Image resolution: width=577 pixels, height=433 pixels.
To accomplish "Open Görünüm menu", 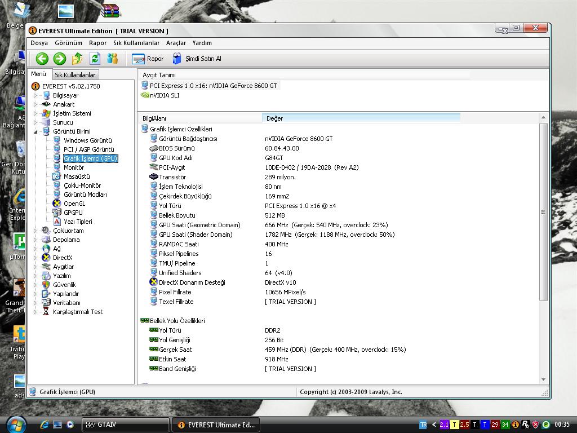I will [68, 43].
